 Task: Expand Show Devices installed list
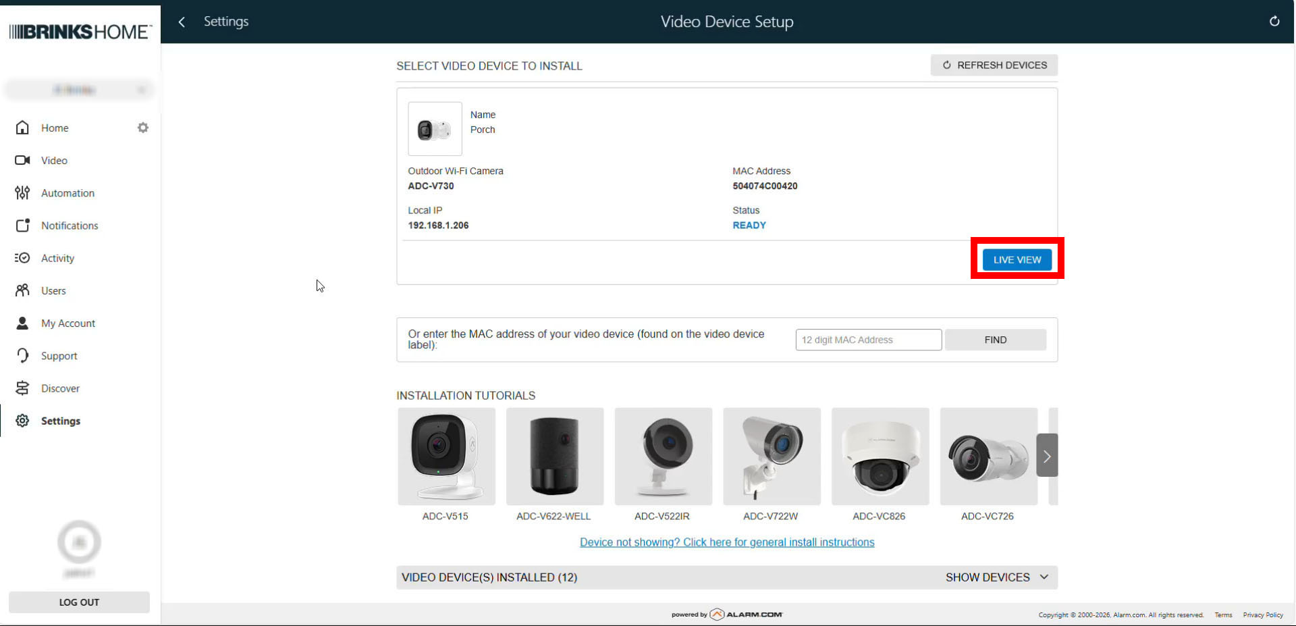997,577
